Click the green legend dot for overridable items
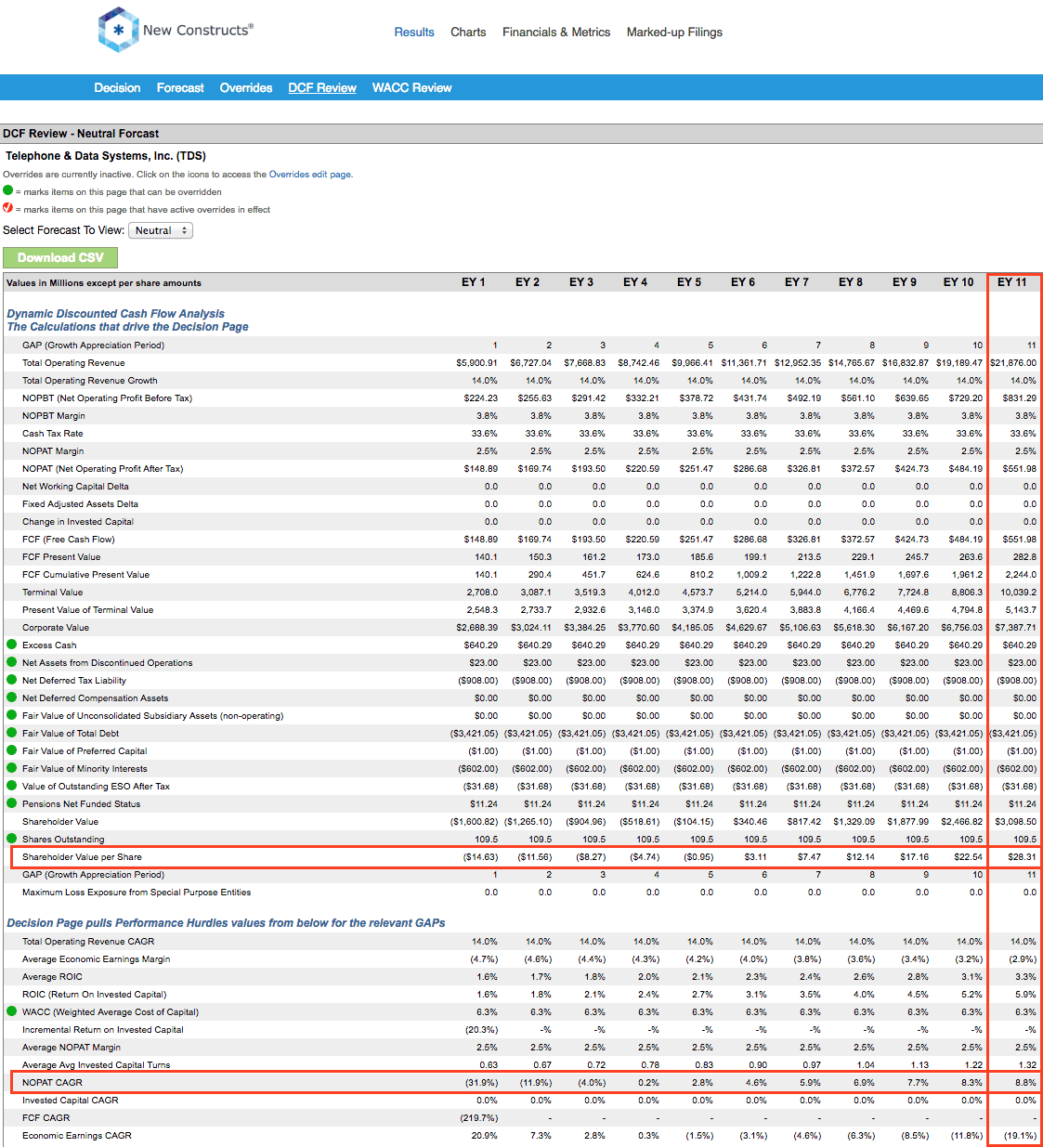Screen dimensions: 1043x1147 pyautogui.click(x=8, y=190)
